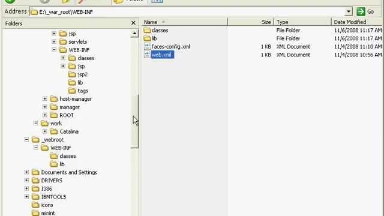Image resolution: width=384 pixels, height=216 pixels.
Task: Sort by the Date Modified column header
Action: tap(358, 22)
